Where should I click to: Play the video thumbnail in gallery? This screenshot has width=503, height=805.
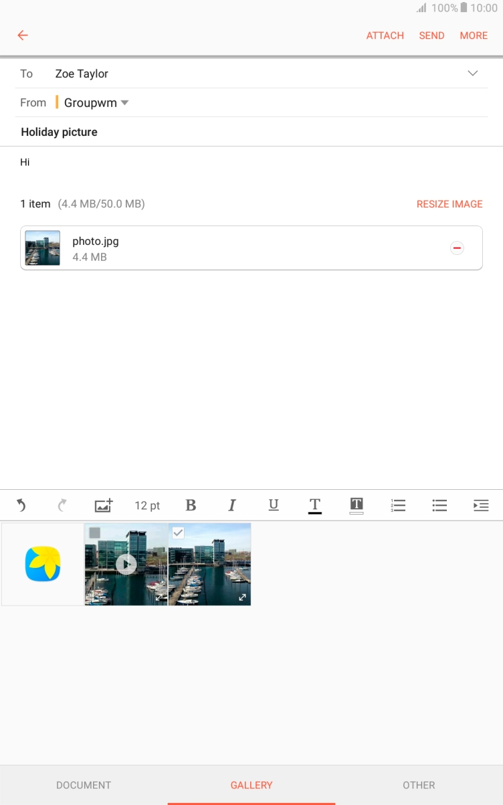[126, 564]
